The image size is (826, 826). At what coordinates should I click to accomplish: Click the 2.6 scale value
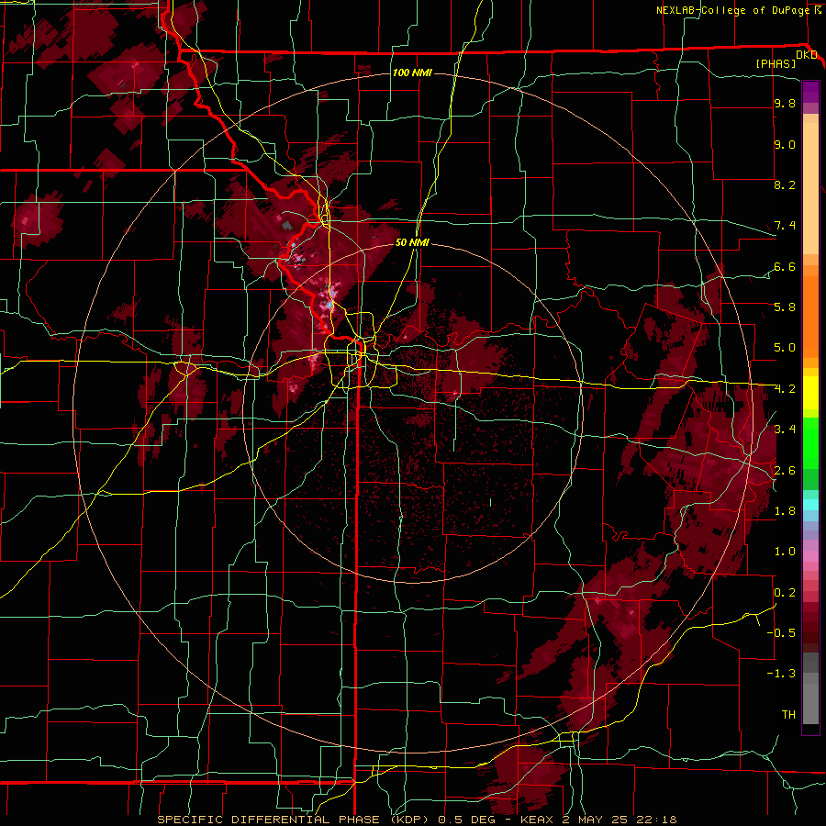coord(785,470)
